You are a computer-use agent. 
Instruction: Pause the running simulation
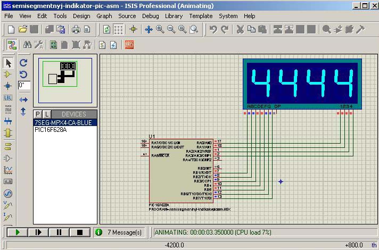click(x=59, y=232)
